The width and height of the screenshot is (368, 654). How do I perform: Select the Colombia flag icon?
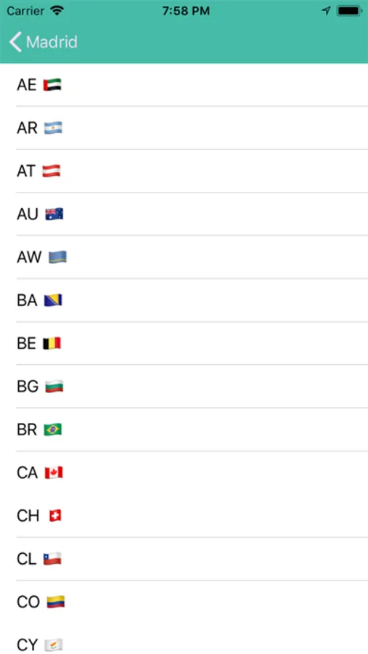pyautogui.click(x=55, y=602)
